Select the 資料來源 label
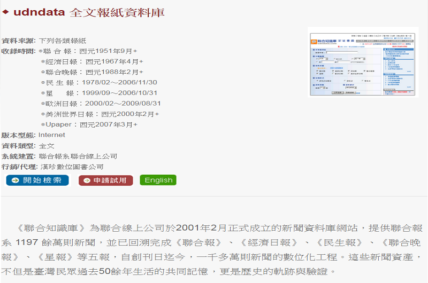 click(x=19, y=41)
